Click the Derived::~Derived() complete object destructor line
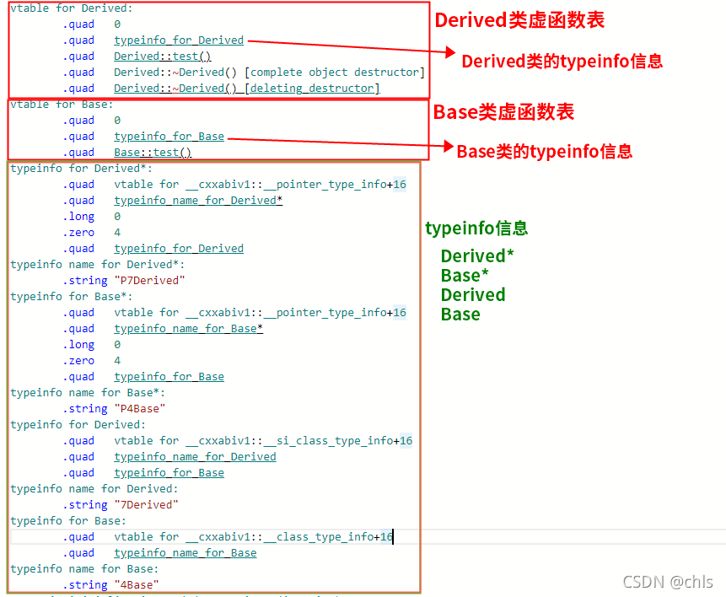Screen dimensions: 726x597 point(270,73)
